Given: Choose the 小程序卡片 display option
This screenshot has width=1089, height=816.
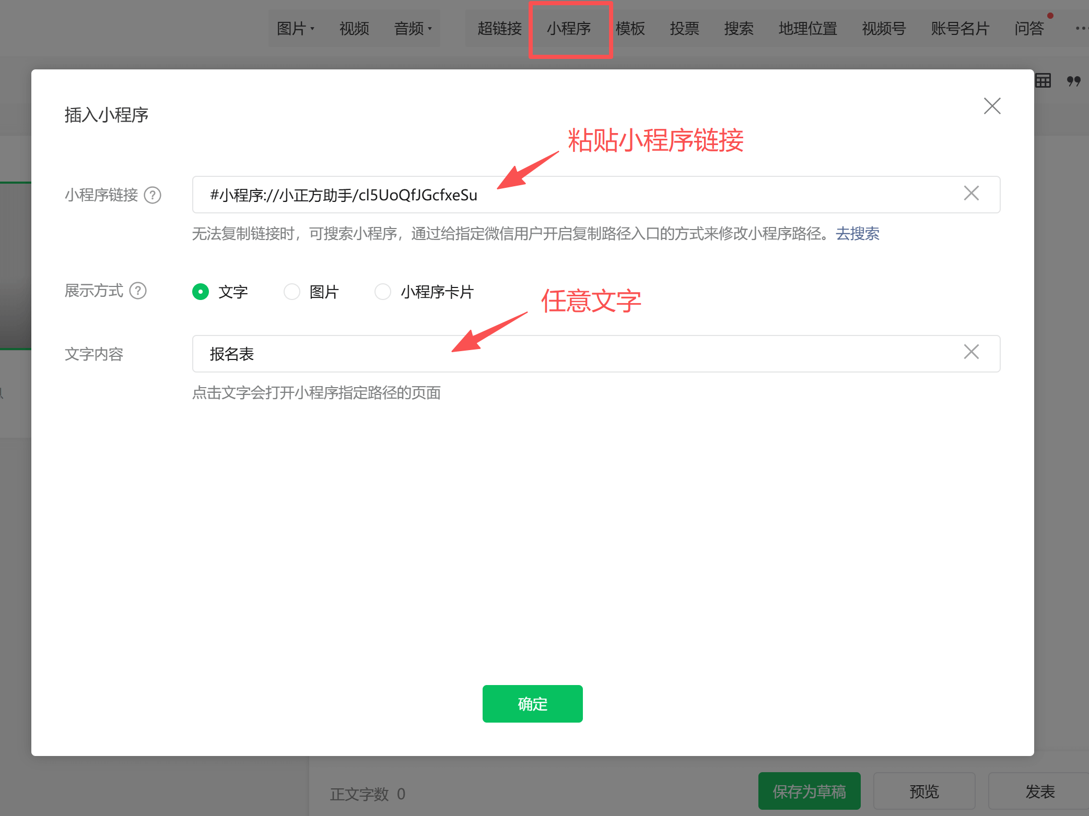Looking at the screenshot, I should (x=383, y=292).
